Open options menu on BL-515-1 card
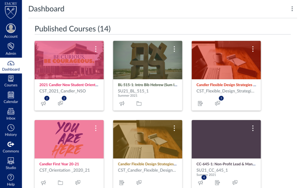The width and height of the screenshot is (307, 188). coord(174,49)
